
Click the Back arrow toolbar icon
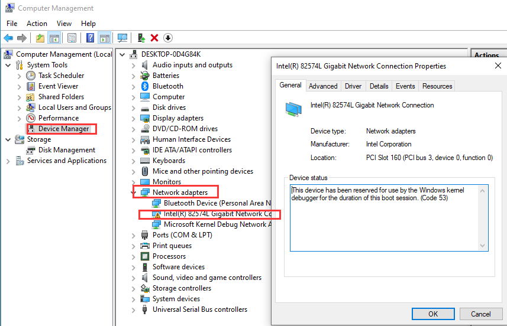8,38
